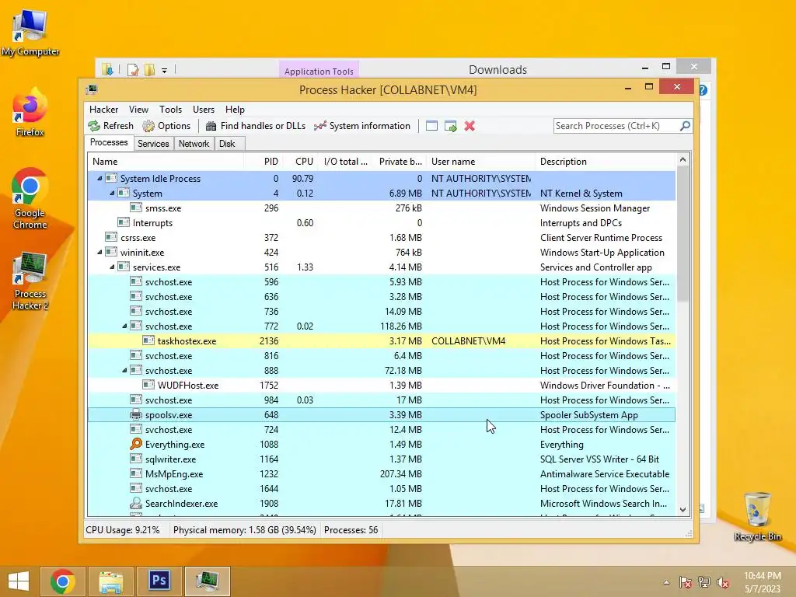
Task: Collapse svchost.exe PID 888 node
Action: (124, 371)
